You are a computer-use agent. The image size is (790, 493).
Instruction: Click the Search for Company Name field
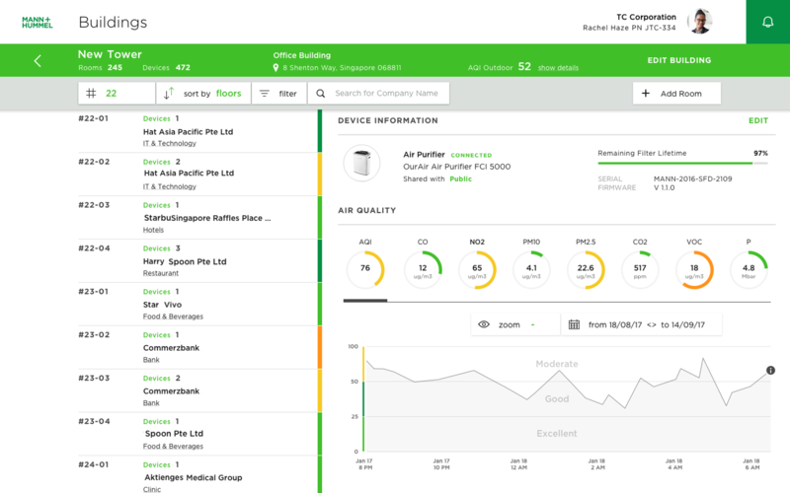(378, 93)
